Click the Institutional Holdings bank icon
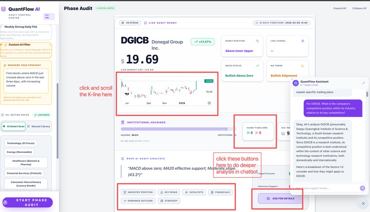 click(123, 122)
